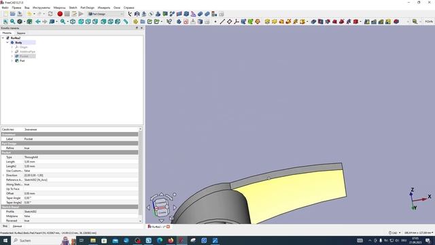The height and width of the screenshot is (245, 435).
Task: Open the Sketch menu
Action: [73, 7]
